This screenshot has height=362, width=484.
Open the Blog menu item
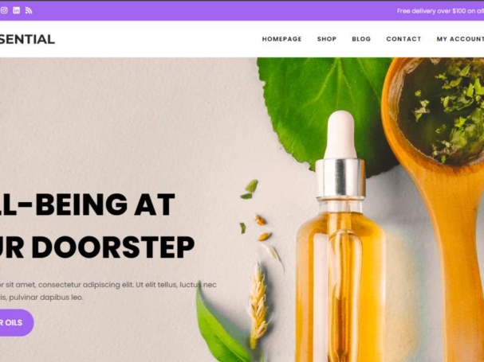[361, 39]
